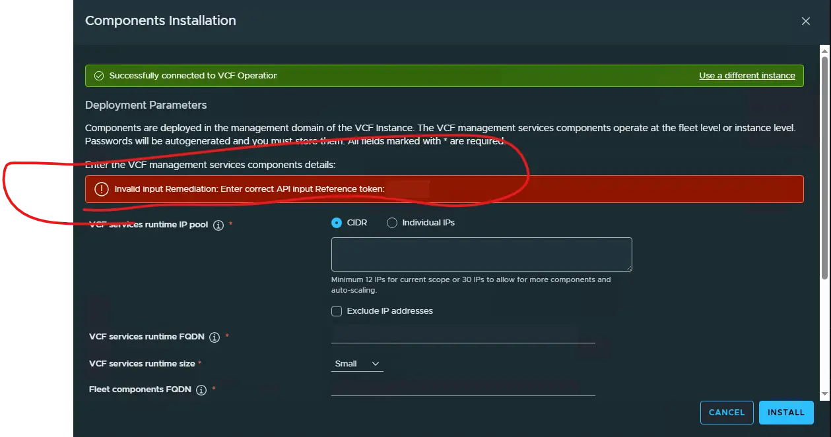Click the green success checkmark icon

click(x=99, y=76)
